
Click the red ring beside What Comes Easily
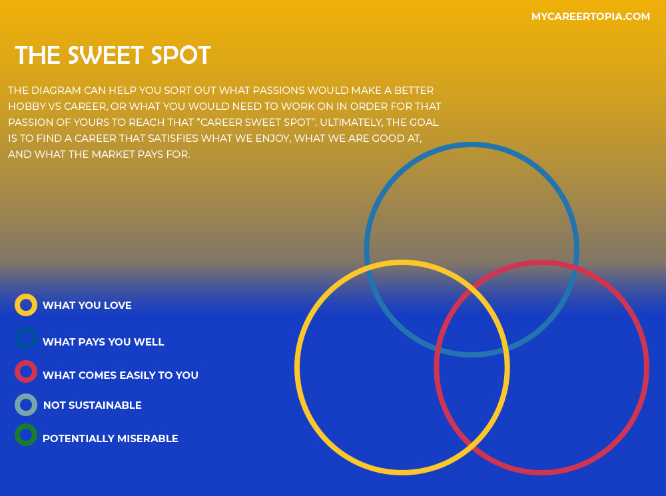click(26, 372)
